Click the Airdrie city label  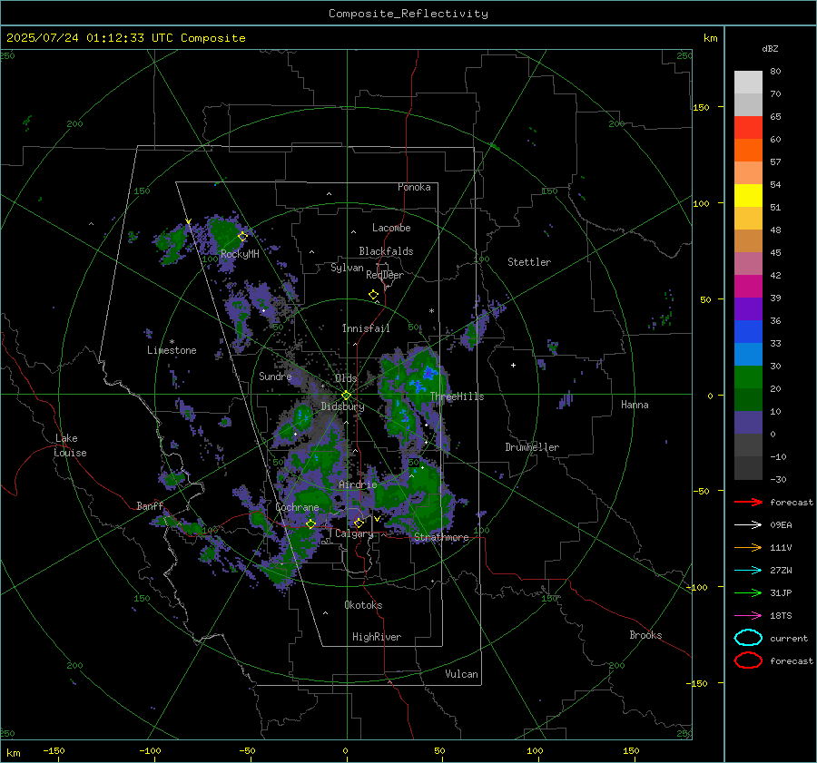coord(358,484)
